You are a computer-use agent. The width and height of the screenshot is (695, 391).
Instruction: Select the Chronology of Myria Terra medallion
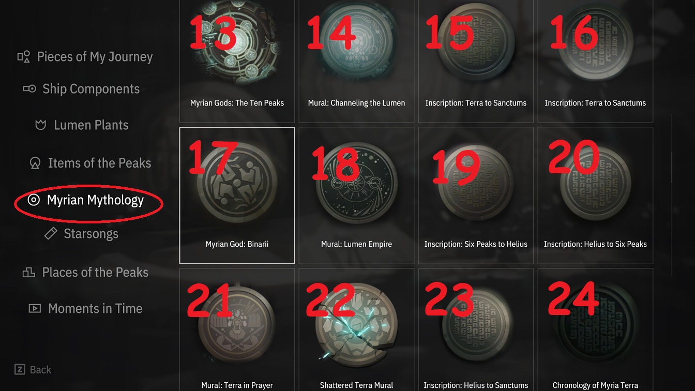click(595, 330)
